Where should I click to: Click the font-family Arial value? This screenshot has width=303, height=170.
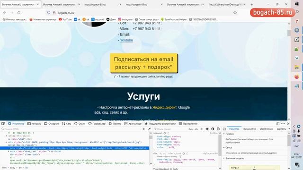tap(177, 160)
